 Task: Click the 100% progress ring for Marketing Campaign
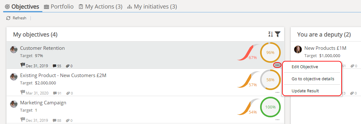coord(270,107)
